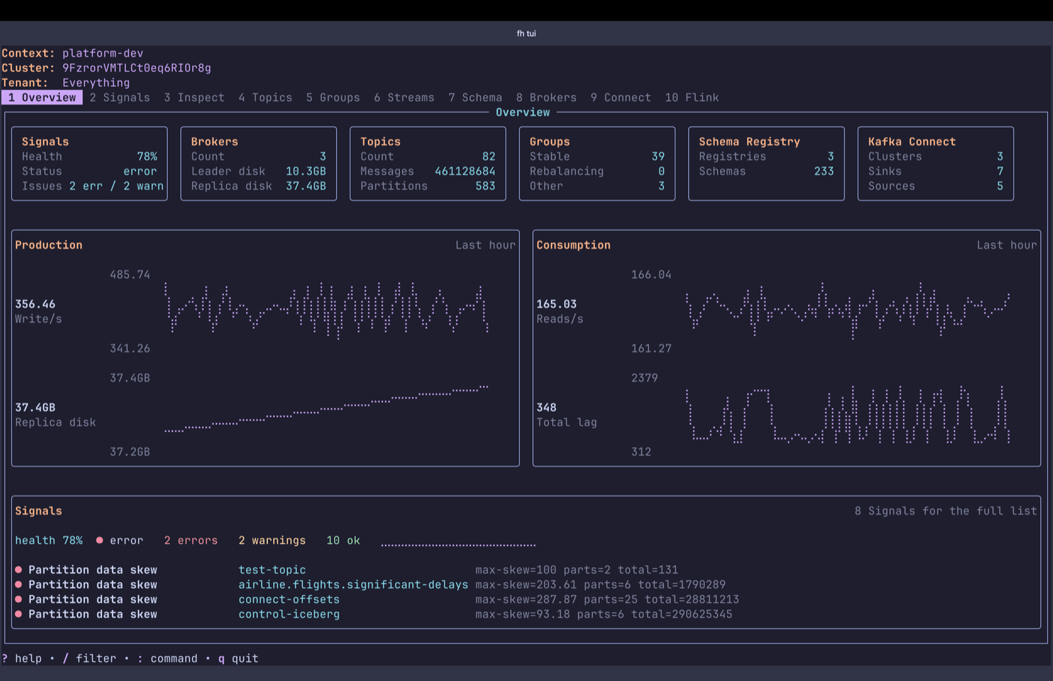Click the 348 Total lag value
This screenshot has width=1053, height=681.
[x=546, y=407]
